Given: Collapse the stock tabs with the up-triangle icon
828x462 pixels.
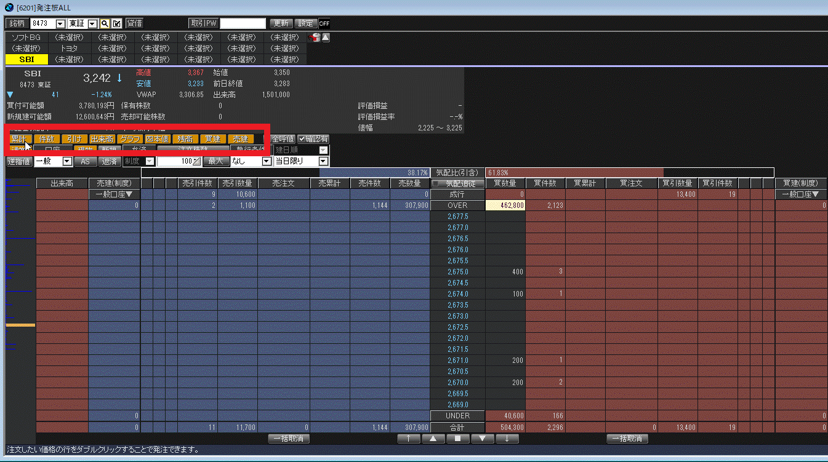Looking at the screenshot, I should pos(326,38).
